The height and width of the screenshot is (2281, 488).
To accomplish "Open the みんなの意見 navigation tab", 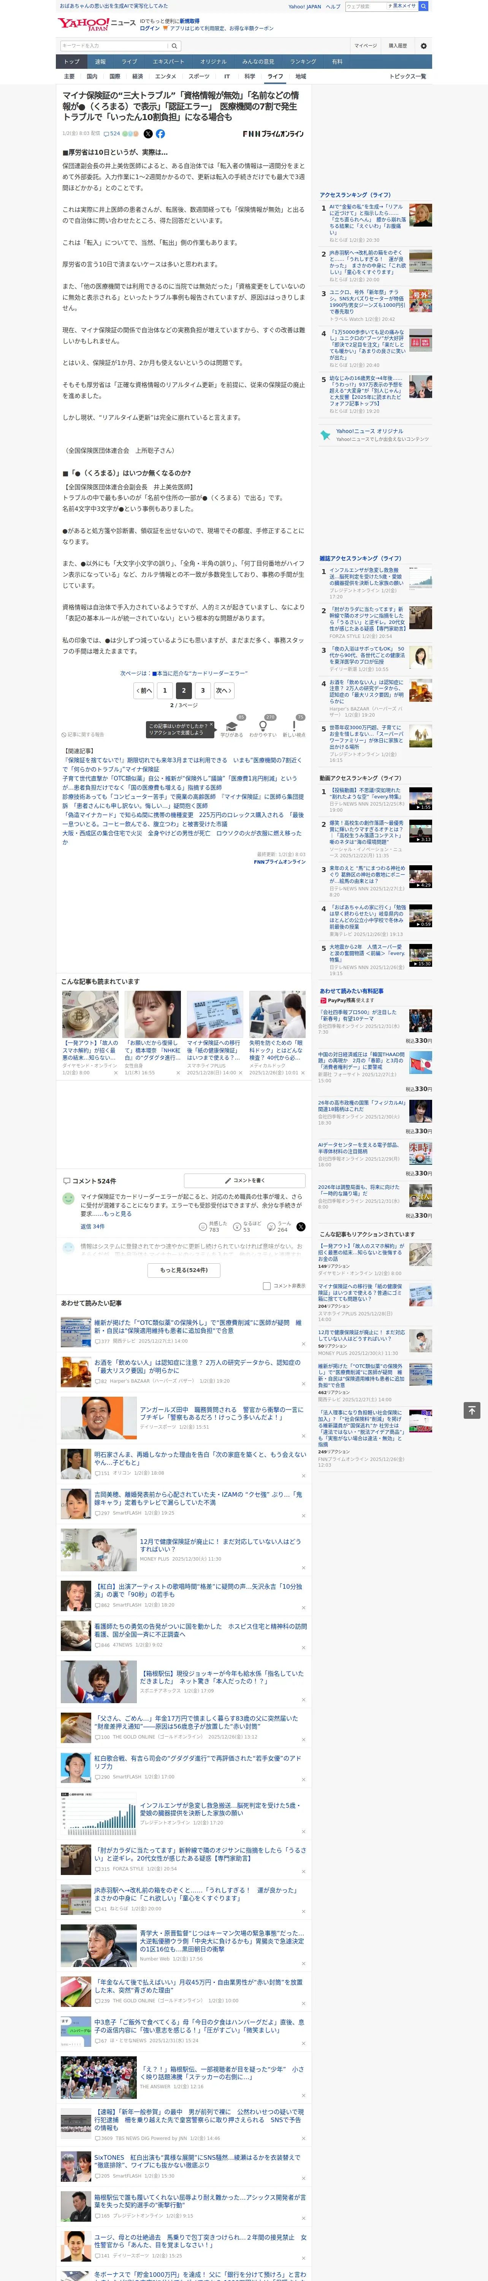I will [x=258, y=62].
